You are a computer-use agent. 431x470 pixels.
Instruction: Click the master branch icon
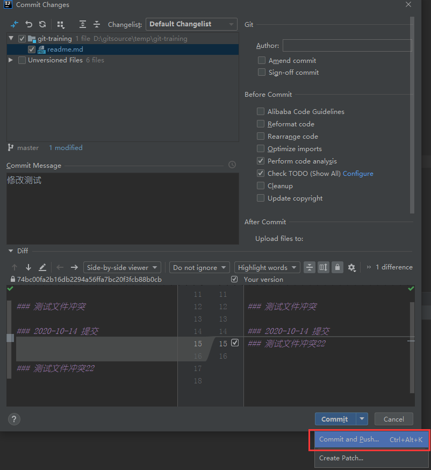[x=11, y=147]
